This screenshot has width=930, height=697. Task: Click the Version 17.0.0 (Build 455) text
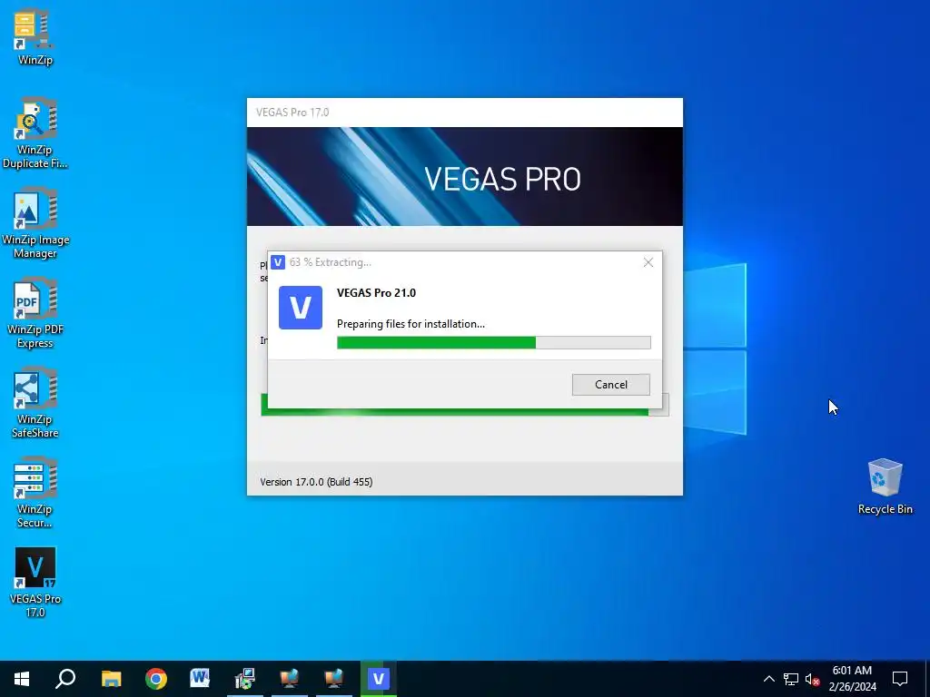point(316,482)
